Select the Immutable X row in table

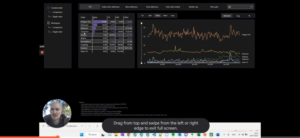pyautogui.click(x=106, y=41)
